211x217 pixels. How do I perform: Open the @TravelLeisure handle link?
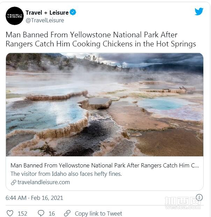click(x=45, y=20)
